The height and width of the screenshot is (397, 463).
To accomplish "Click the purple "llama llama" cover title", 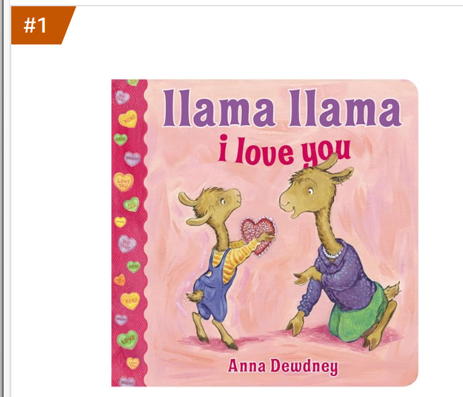I will [x=282, y=109].
